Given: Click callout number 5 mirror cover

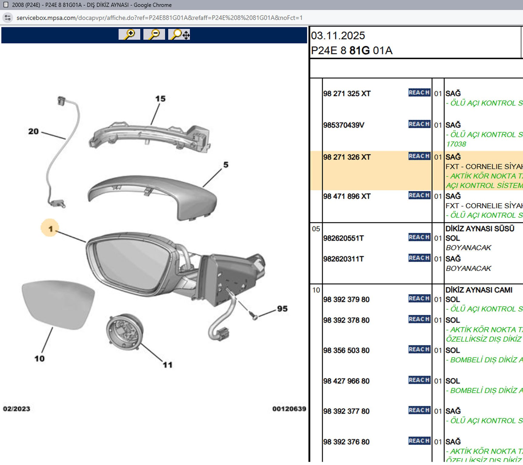Looking at the screenshot, I should (x=226, y=165).
